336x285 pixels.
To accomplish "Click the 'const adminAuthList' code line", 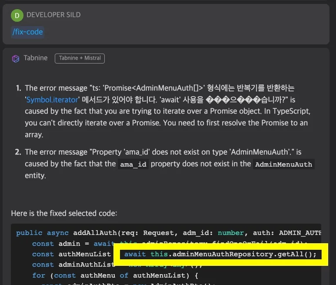I will [72, 265].
